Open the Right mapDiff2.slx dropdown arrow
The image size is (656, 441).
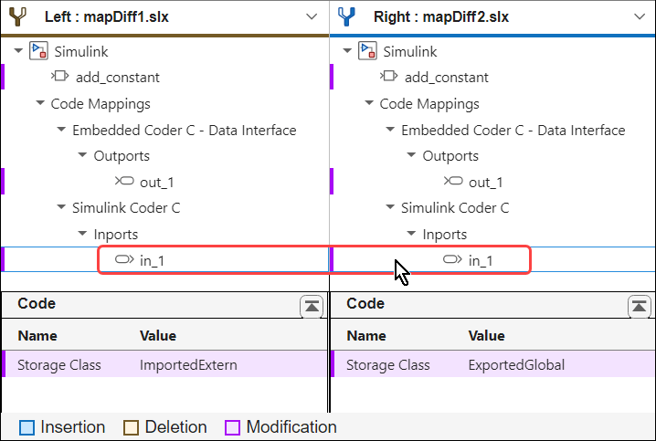click(639, 16)
